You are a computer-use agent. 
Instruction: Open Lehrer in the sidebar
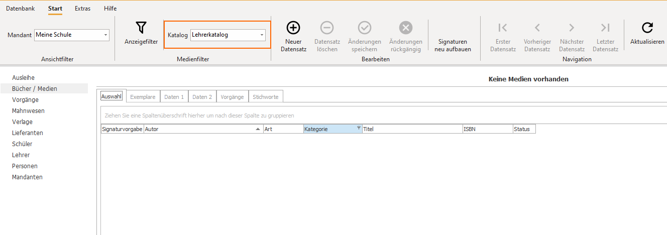(x=21, y=155)
